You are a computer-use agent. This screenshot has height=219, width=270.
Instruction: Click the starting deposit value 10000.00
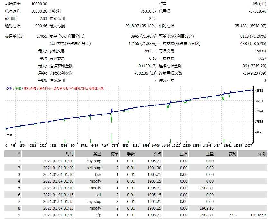tap(39, 4)
